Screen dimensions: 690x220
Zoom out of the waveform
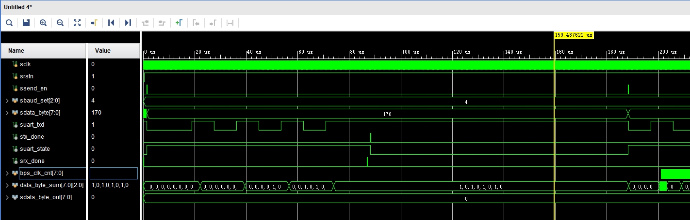tap(60, 23)
